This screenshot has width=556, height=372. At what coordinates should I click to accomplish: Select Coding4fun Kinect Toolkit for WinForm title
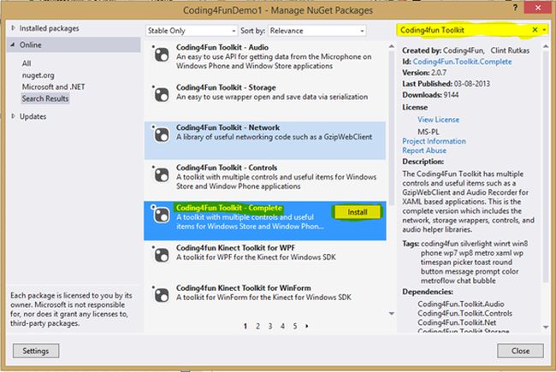(244, 287)
